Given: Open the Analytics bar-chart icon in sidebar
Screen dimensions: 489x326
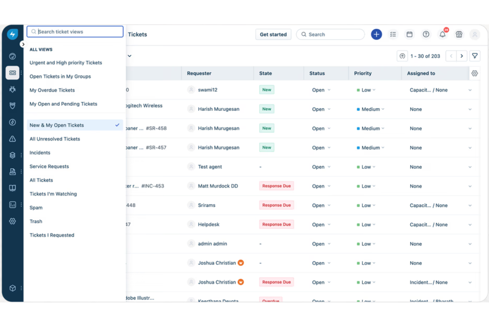Looking at the screenshot, I should pos(13,205).
